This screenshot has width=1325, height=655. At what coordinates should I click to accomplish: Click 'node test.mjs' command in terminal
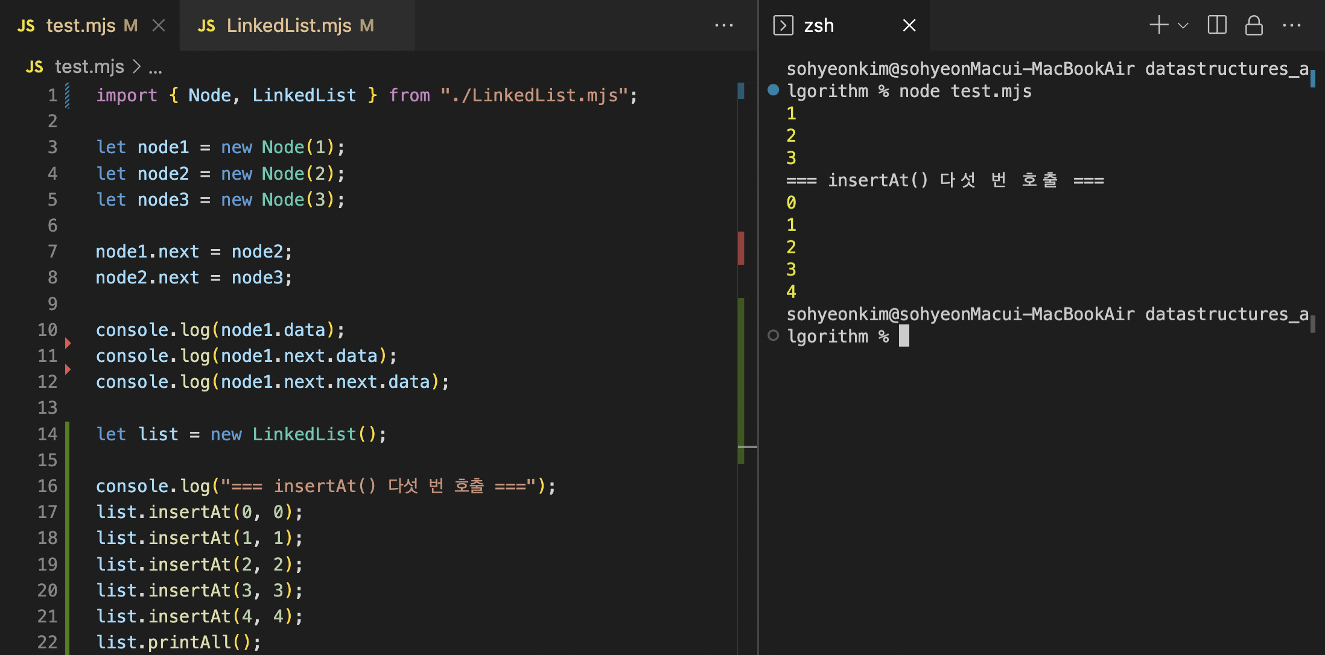965,91
